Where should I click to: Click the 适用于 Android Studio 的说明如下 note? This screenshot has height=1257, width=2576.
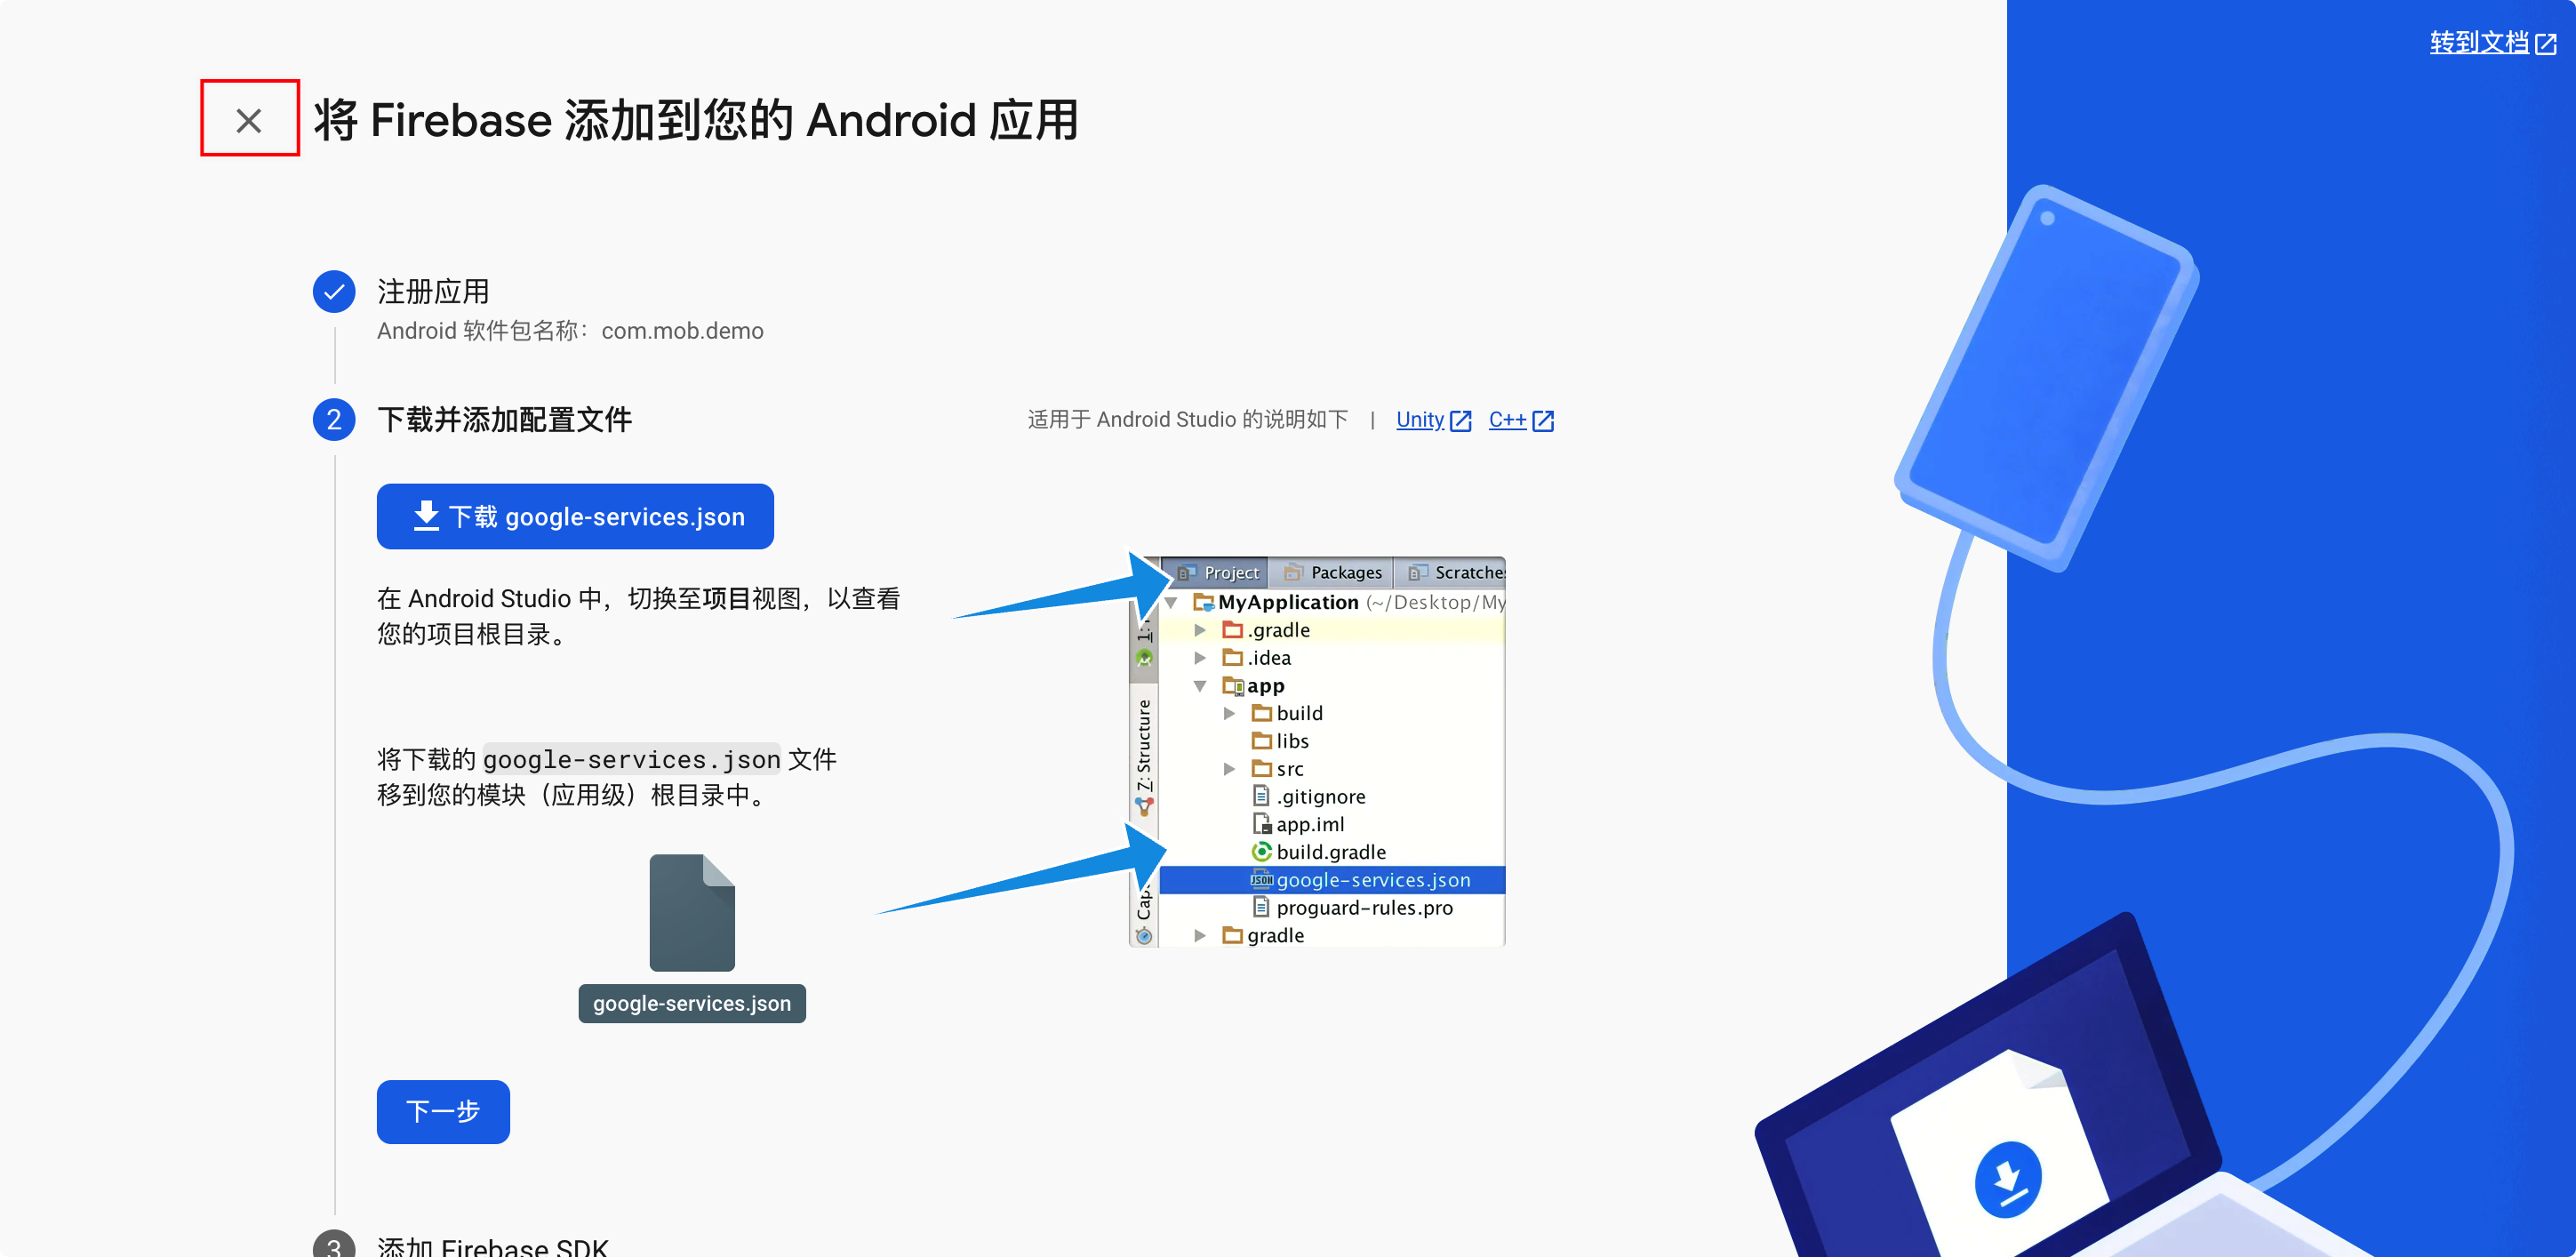pos(1188,420)
